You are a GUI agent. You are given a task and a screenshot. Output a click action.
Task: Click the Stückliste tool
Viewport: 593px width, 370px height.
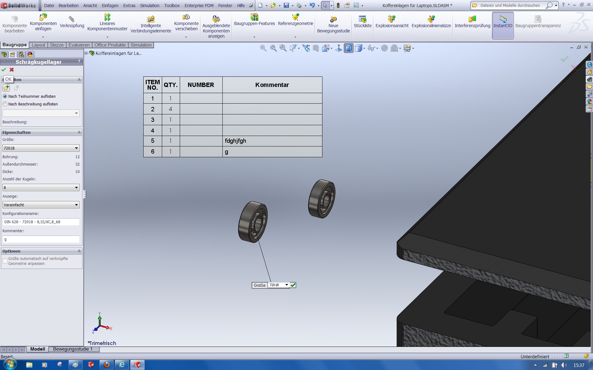363,22
